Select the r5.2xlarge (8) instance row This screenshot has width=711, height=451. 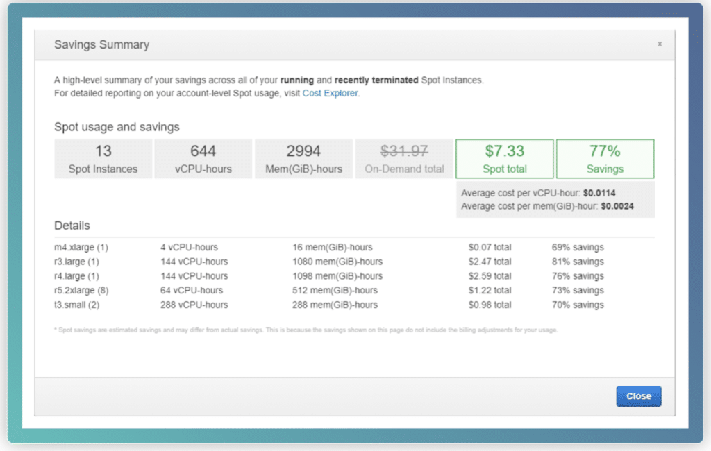[81, 291]
